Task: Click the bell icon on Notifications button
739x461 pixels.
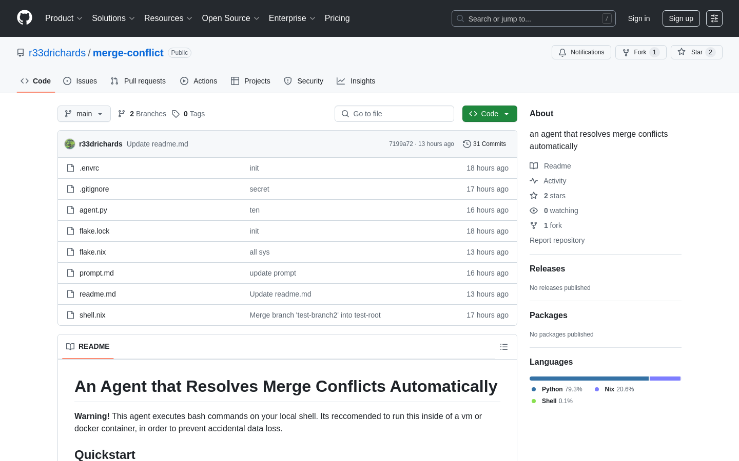Action: point(562,52)
